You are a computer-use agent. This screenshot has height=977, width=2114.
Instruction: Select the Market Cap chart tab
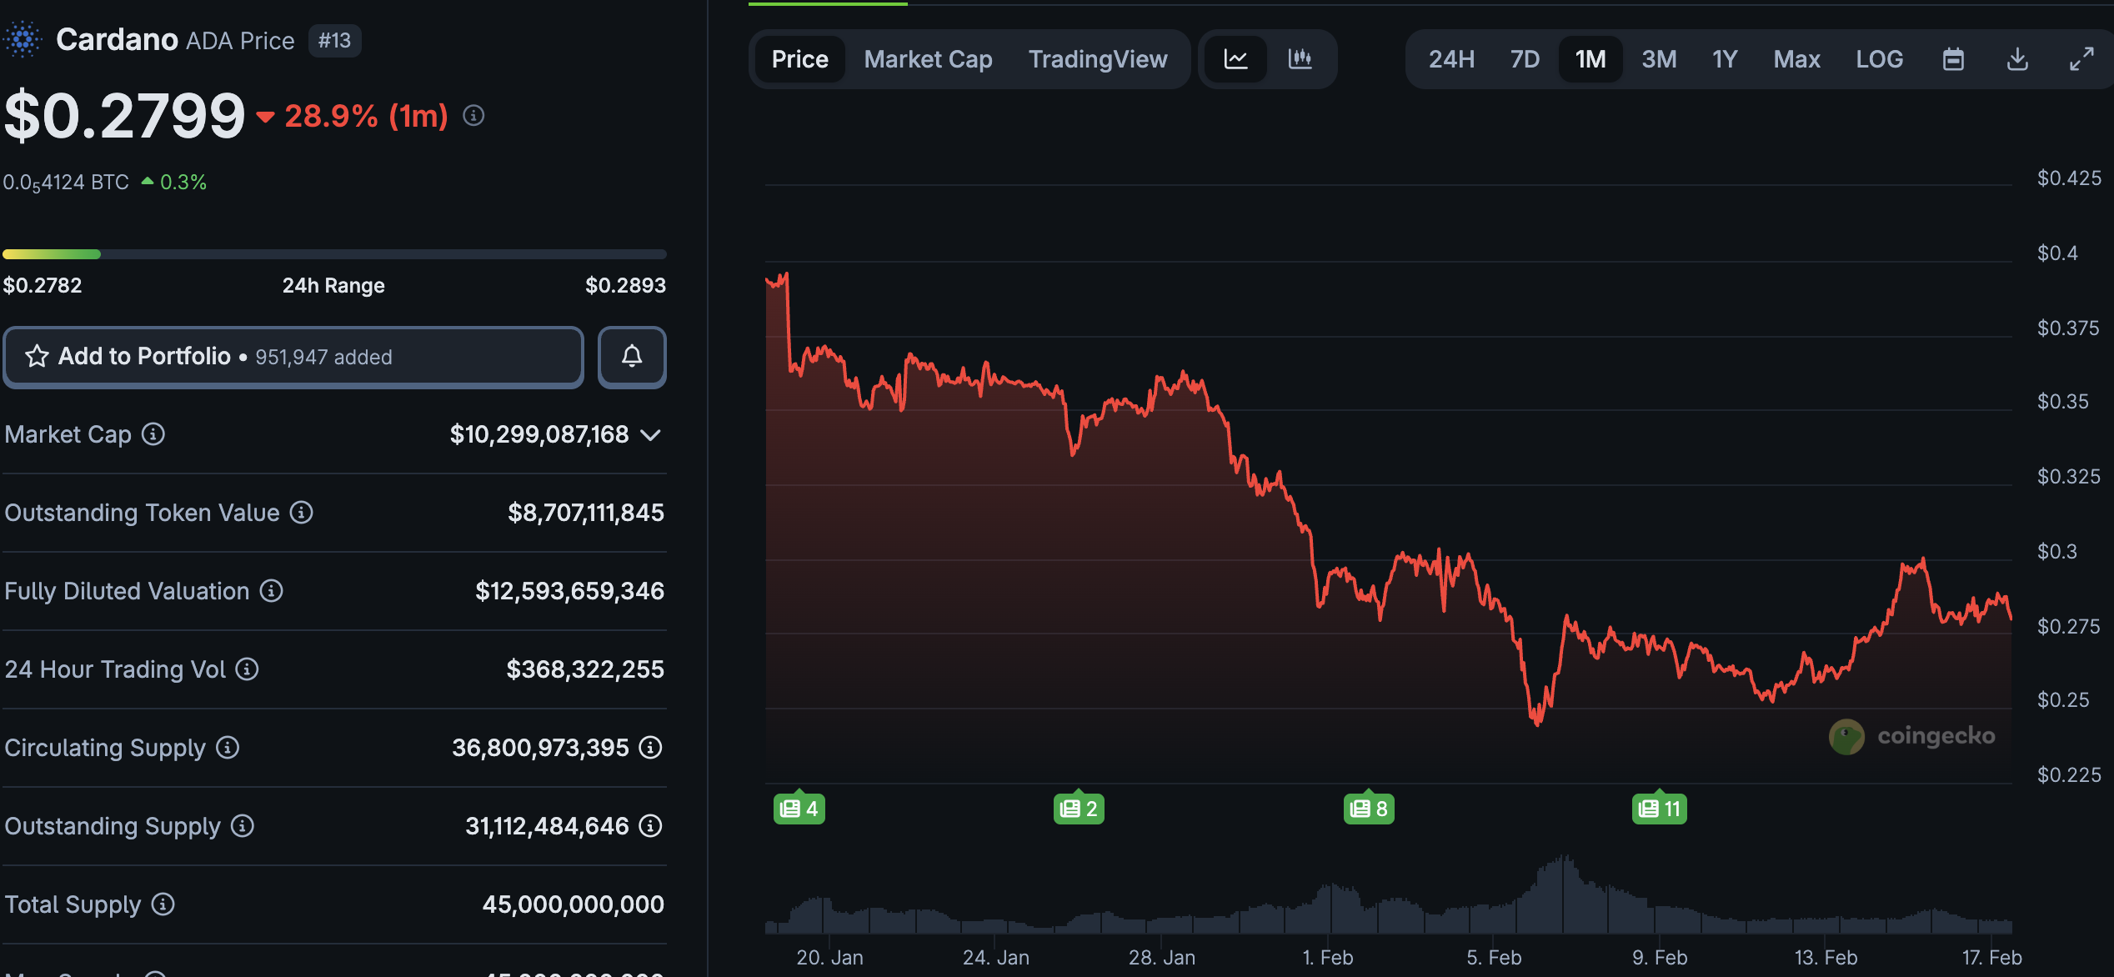(928, 59)
